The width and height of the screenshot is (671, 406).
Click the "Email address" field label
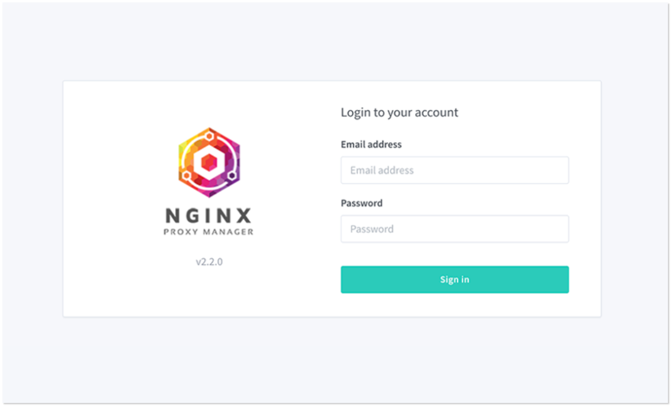click(x=371, y=145)
